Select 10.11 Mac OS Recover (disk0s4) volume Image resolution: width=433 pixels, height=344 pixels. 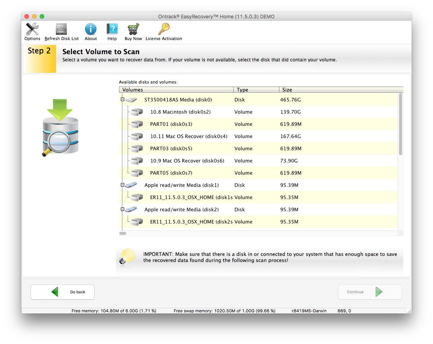258,136
